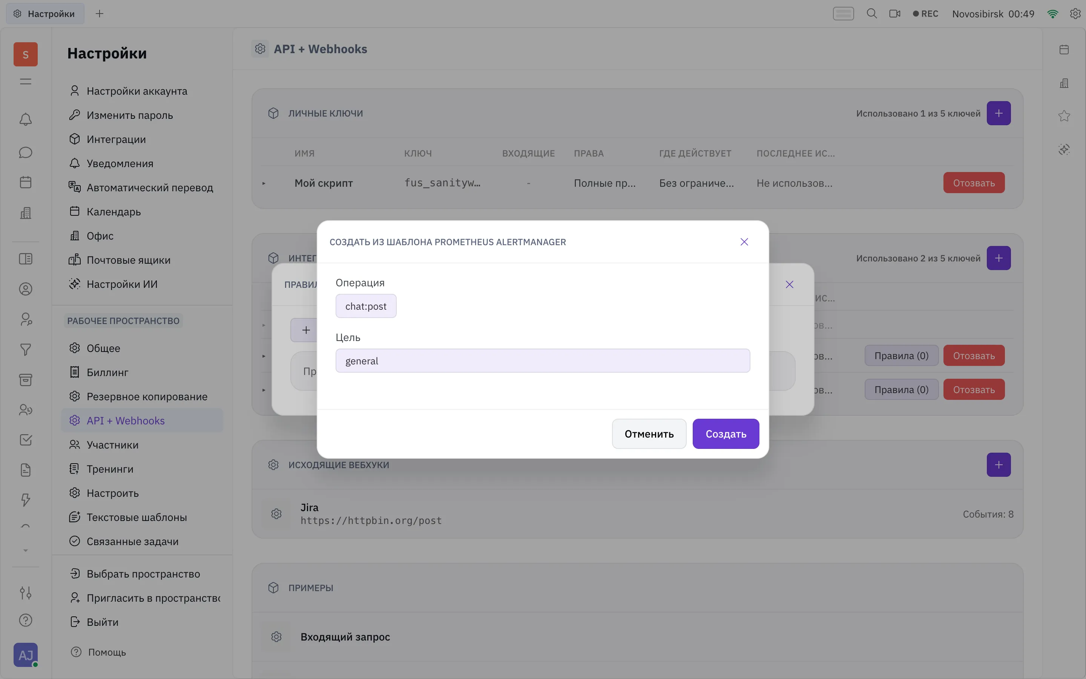Open Почтовые ящики settings
The height and width of the screenshot is (679, 1086).
(x=142, y=260)
